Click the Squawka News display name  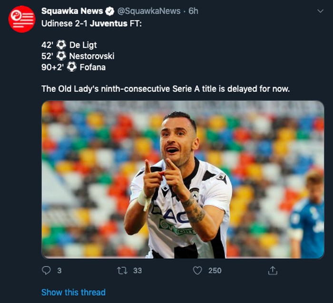(72, 11)
